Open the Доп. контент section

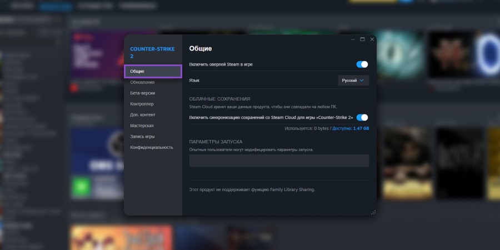143,115
